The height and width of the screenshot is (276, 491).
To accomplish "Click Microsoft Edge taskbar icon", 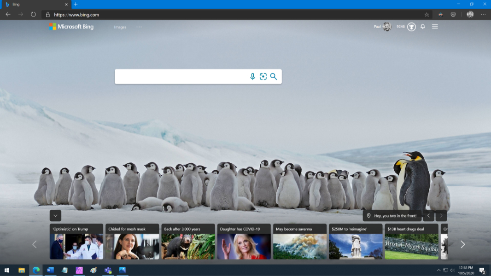I will [36, 270].
